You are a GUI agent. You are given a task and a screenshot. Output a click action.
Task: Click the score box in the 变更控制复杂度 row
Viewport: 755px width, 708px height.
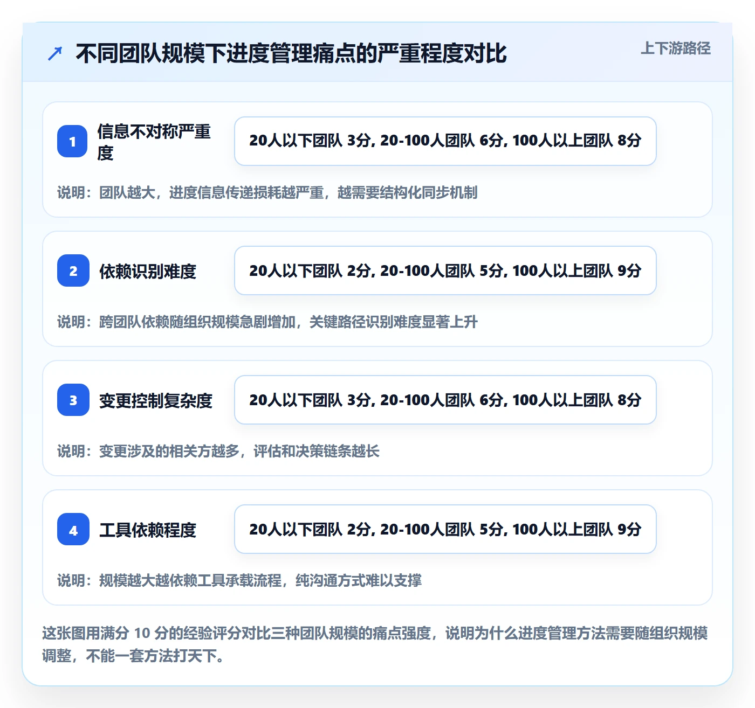(445, 400)
